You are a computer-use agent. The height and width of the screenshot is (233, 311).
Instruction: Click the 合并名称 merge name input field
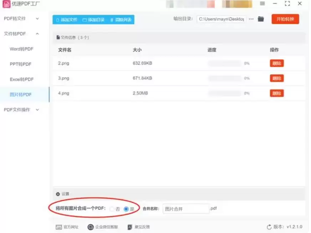click(x=186, y=209)
